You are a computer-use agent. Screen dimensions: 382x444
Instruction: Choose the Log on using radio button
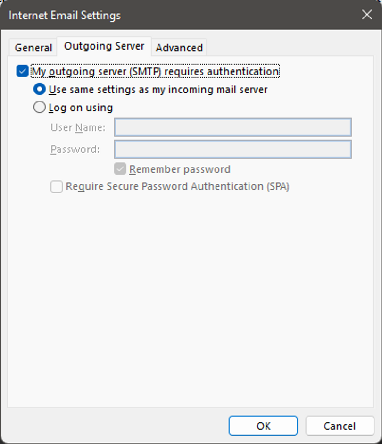click(40, 108)
